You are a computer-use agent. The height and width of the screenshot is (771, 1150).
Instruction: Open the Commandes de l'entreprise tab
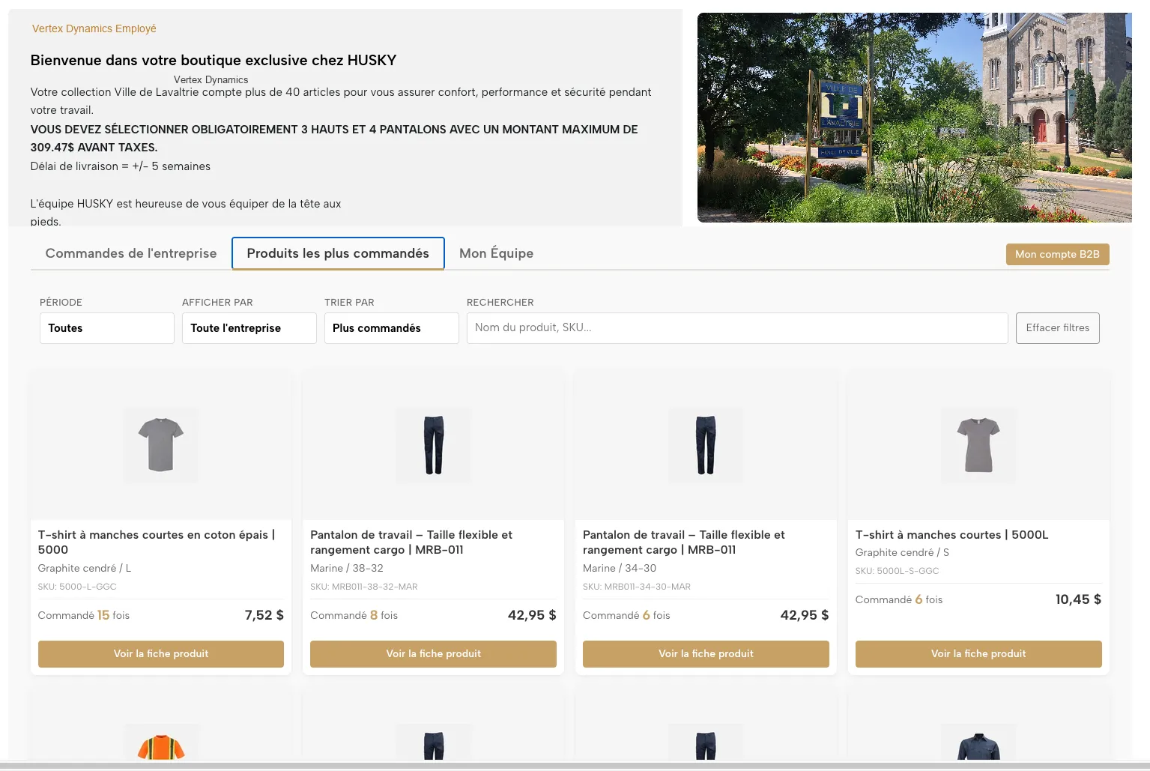tap(131, 253)
